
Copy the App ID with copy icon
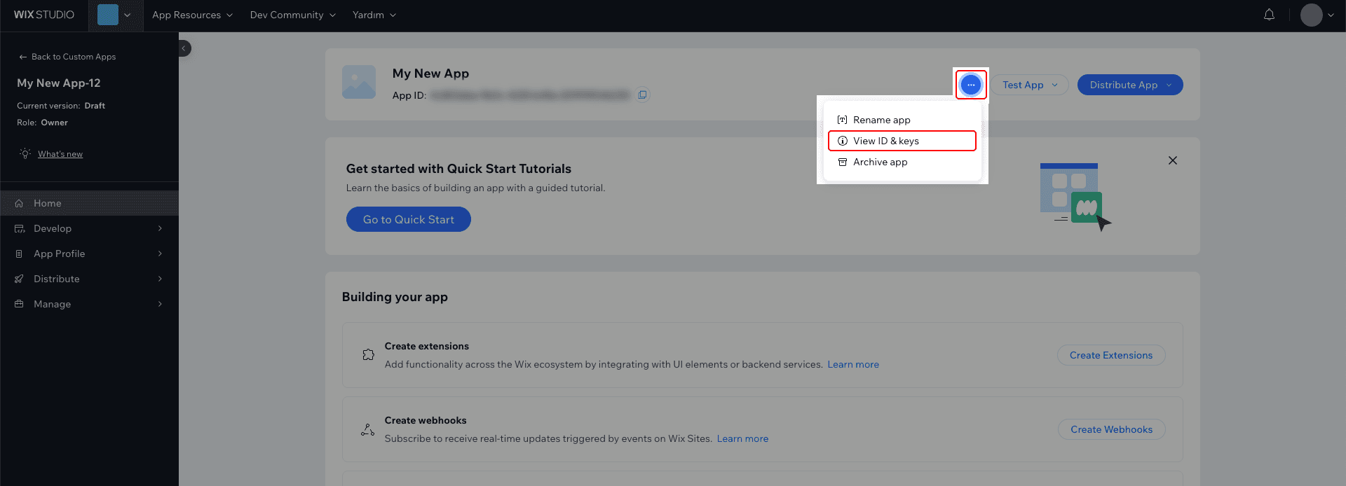coord(642,95)
